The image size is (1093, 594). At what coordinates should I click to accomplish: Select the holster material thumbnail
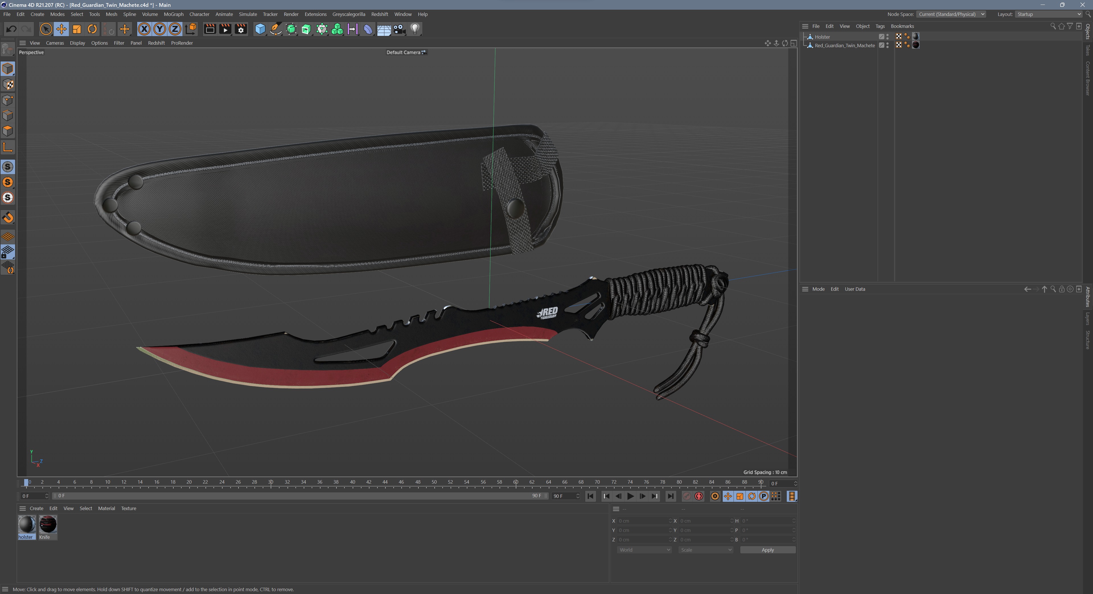pos(27,525)
